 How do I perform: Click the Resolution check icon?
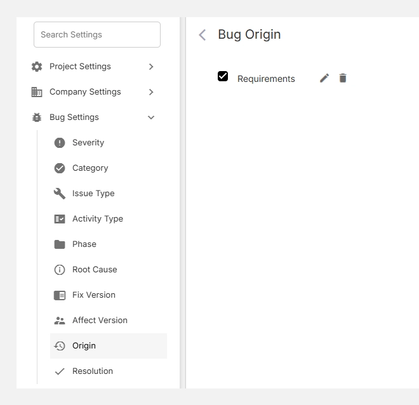point(60,371)
